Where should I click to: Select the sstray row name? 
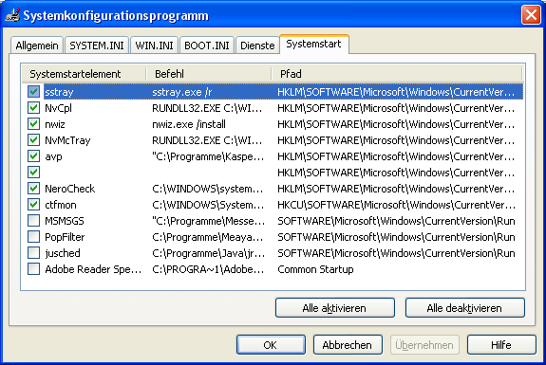[59, 92]
